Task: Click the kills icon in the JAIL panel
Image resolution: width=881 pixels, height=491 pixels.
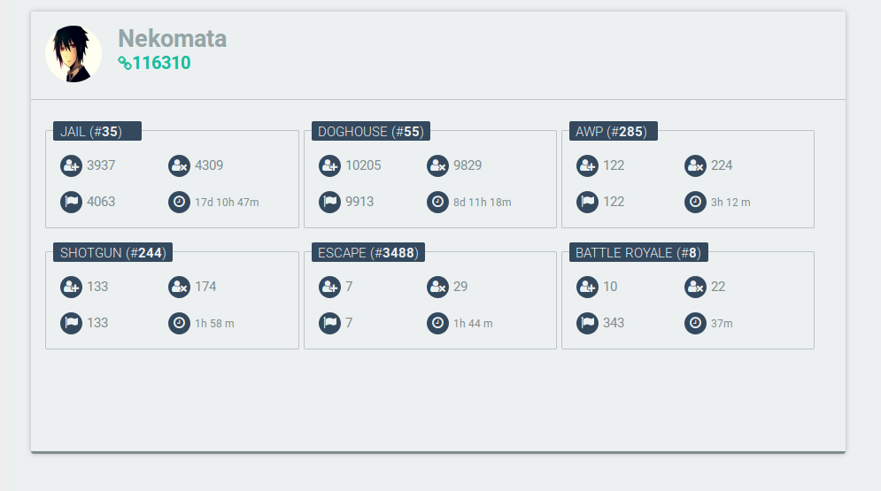Action: (x=72, y=165)
